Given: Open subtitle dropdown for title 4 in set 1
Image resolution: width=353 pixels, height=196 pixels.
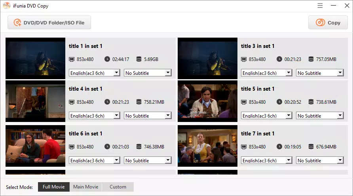Looking at the screenshot, I should pyautogui.click(x=148, y=116).
